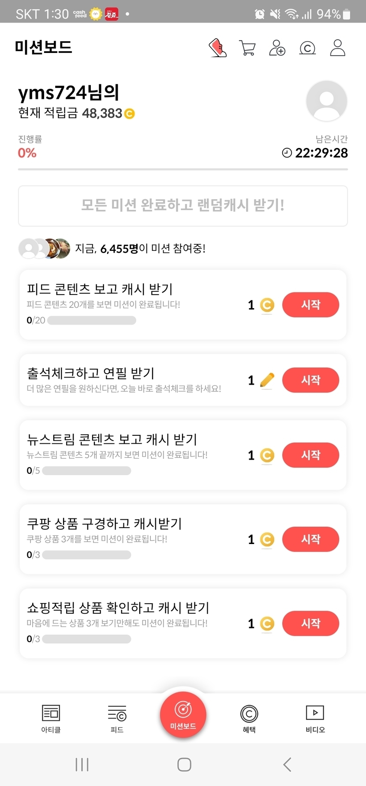Viewport: 366px width, 786px height.
Task: Go to the 혜택 benefits tab
Action: point(249,718)
